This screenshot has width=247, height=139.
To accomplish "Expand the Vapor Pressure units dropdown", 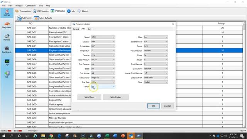I will [103, 59].
